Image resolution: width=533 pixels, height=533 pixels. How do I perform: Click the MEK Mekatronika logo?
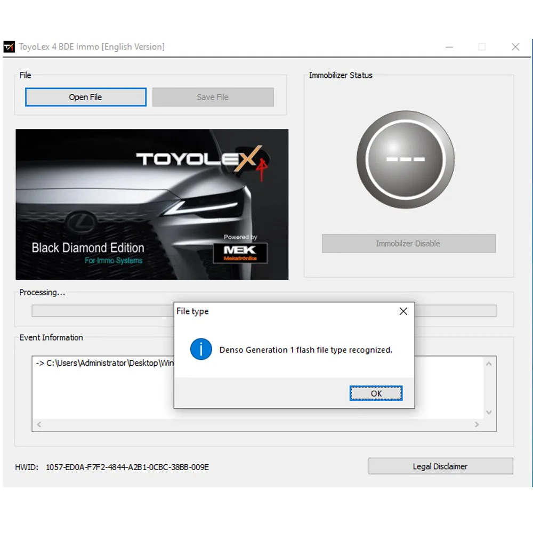tap(240, 253)
